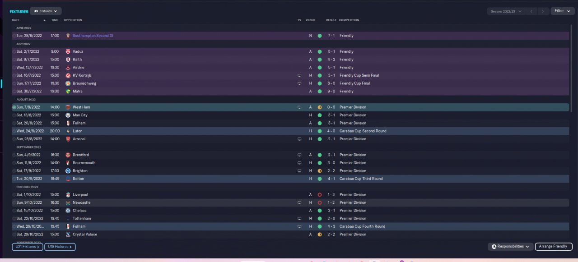Click the Chelsea club badge icon
This screenshot has height=262, width=578.
click(68, 211)
